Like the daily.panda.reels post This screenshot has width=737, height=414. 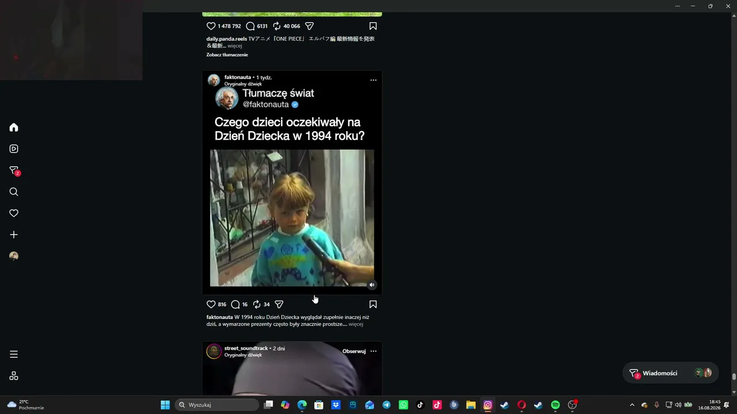211,26
